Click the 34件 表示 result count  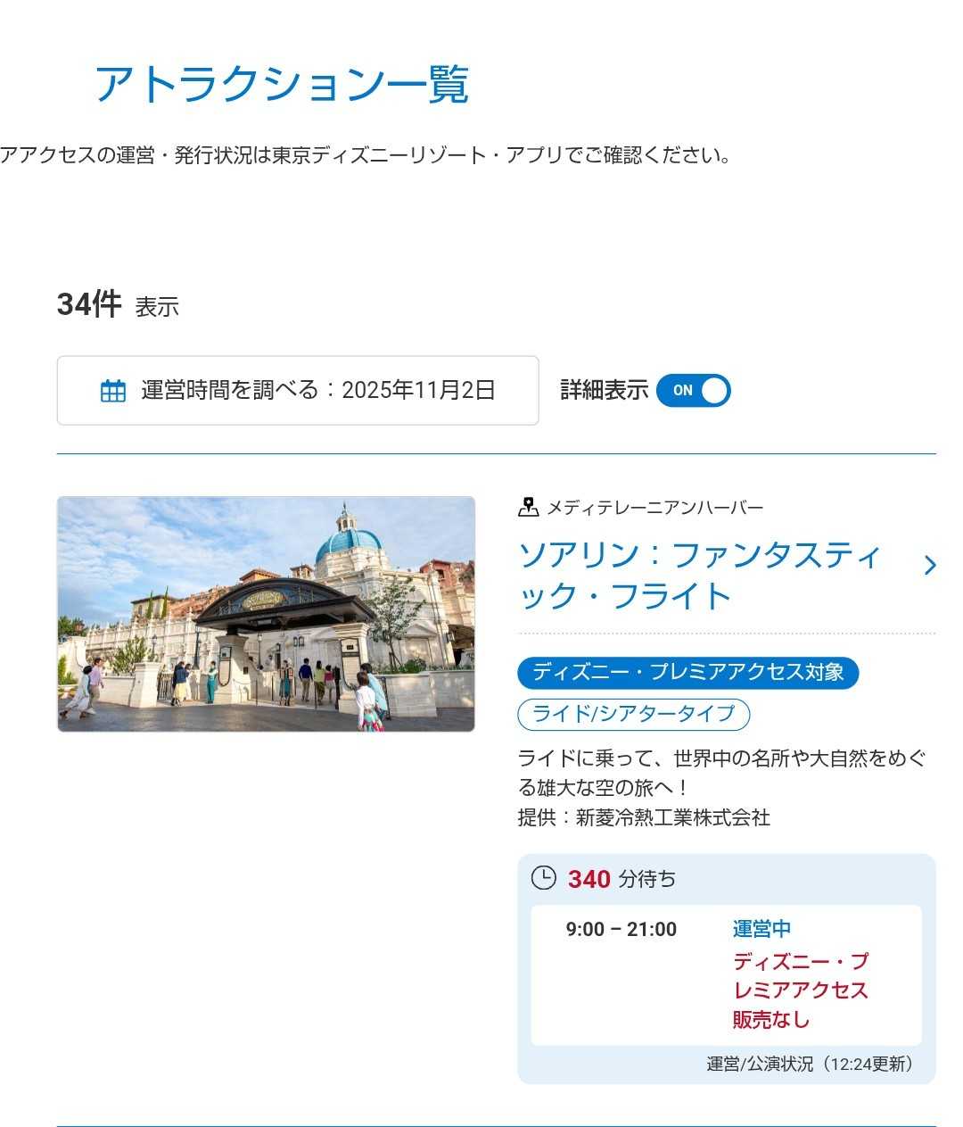(x=118, y=305)
